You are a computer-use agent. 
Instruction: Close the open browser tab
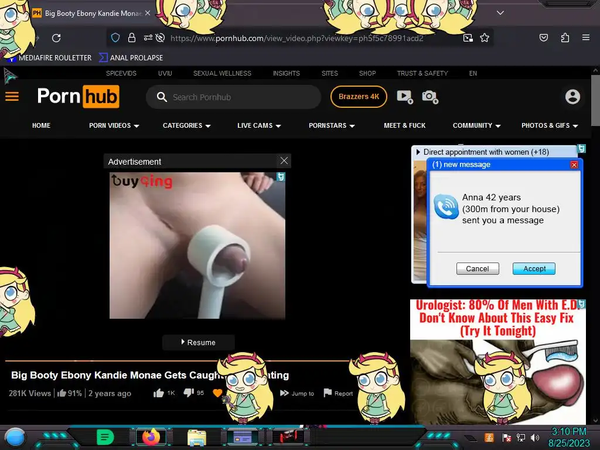[x=147, y=13]
